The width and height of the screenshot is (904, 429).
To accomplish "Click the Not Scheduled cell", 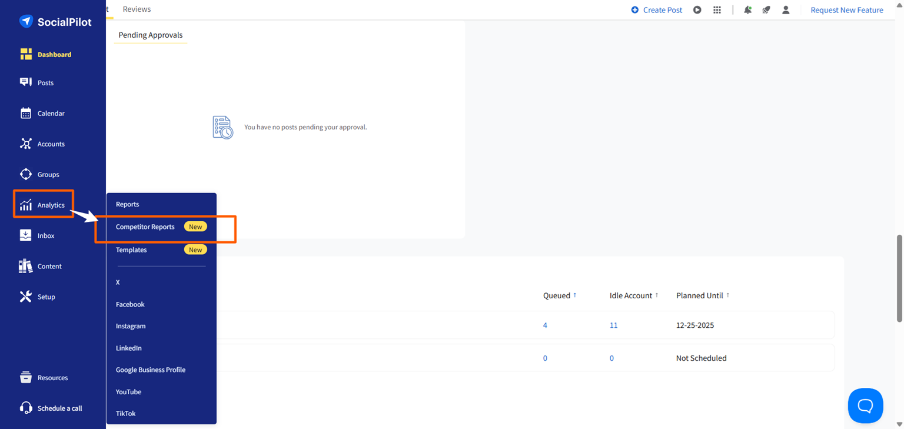I will point(701,358).
